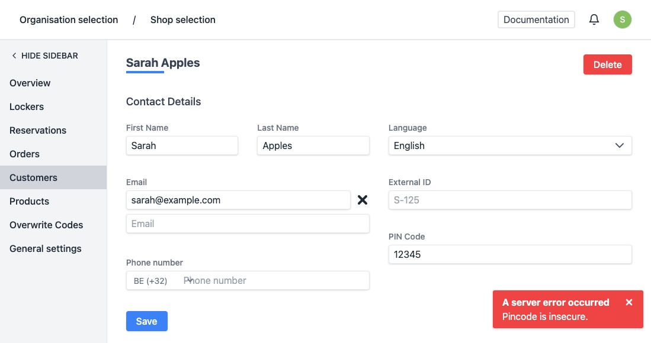Focus the PIN Code field
This screenshot has height=343, width=651.
pyautogui.click(x=509, y=254)
